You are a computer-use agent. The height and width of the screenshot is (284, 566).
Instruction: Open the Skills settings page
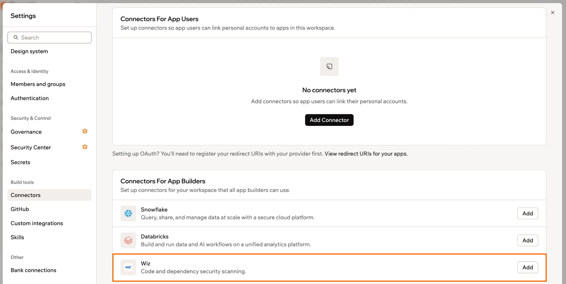[x=17, y=237]
